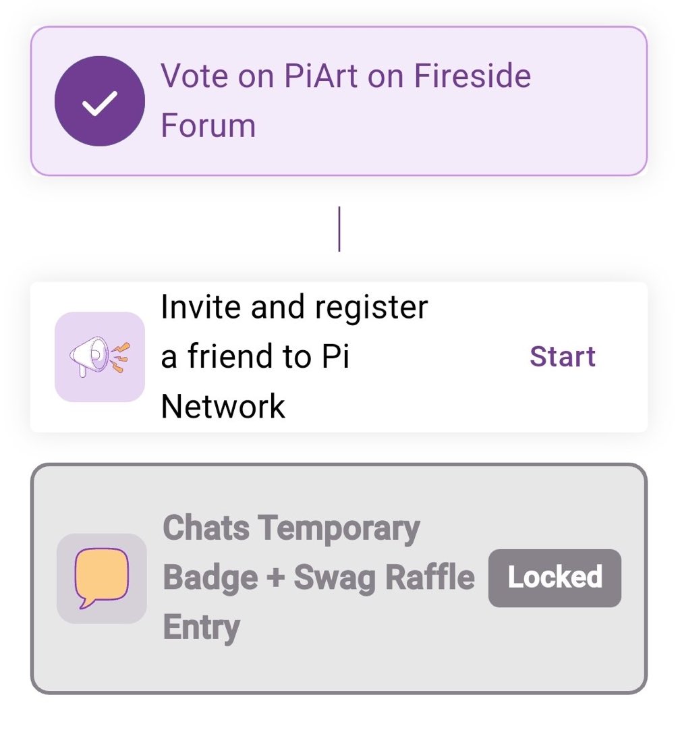Click the word 'Forum' in completed task
Screen dimensions: 678x755
(208, 125)
